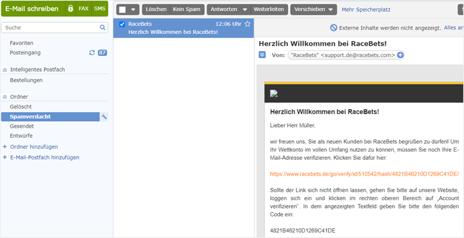Open the Gelöscht folder
Image resolution: width=464 pixels, height=238 pixels.
(21, 107)
